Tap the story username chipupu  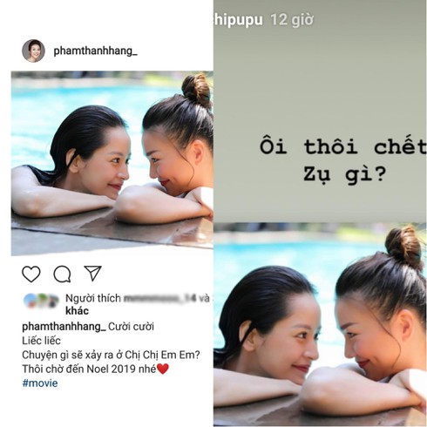pos(238,20)
